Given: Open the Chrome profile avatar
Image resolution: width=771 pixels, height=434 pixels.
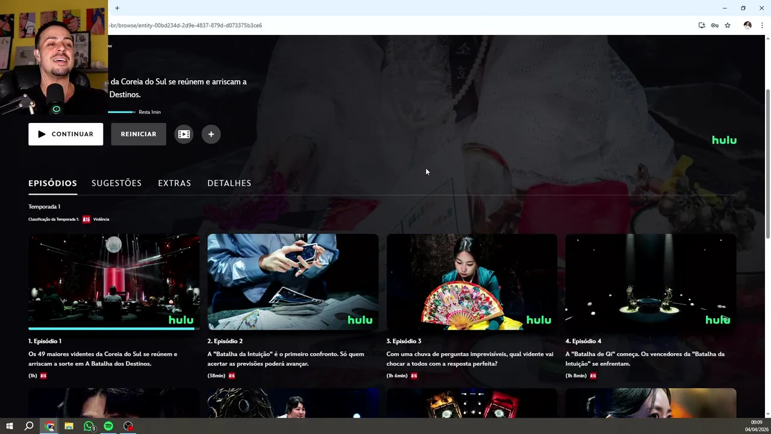Looking at the screenshot, I should click(x=748, y=25).
